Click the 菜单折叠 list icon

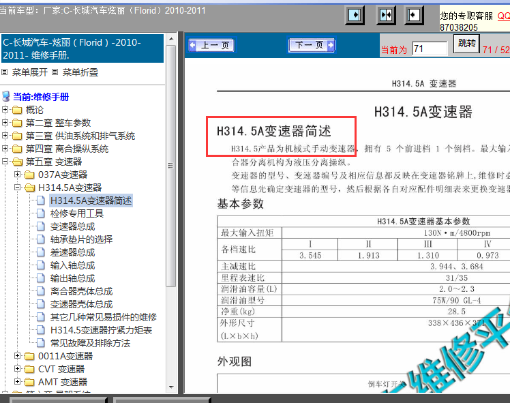(55, 72)
